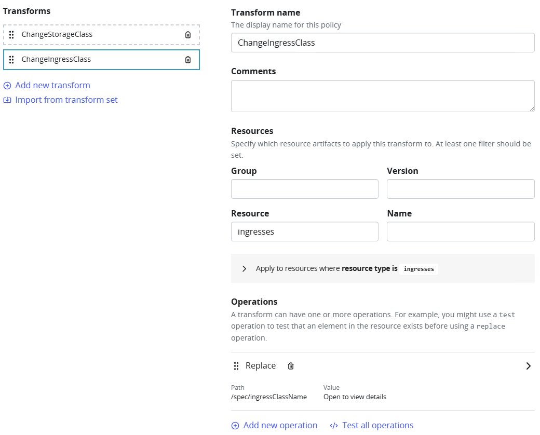This screenshot has height=435, width=540.
Task: Click the Test all operations link
Action: pos(377,426)
